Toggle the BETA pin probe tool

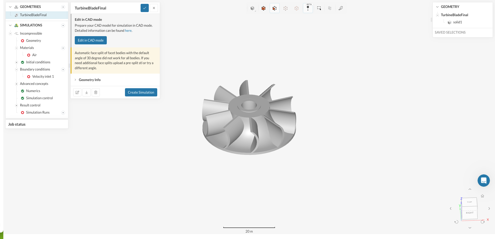tap(308, 8)
